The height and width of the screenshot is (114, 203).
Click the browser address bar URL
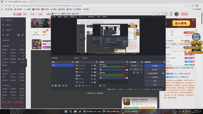(48, 6)
